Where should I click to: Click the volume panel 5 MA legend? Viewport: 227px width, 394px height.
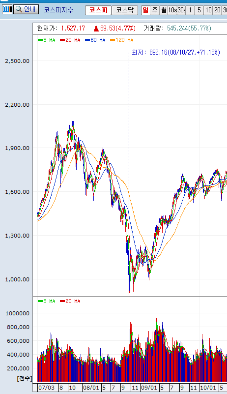47,301
